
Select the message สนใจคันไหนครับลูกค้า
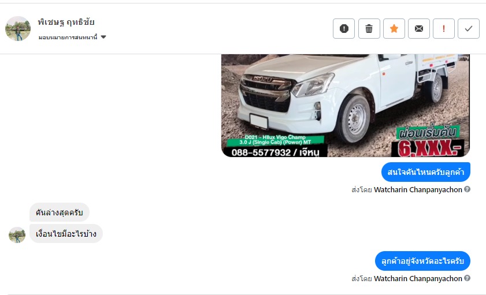click(426, 172)
